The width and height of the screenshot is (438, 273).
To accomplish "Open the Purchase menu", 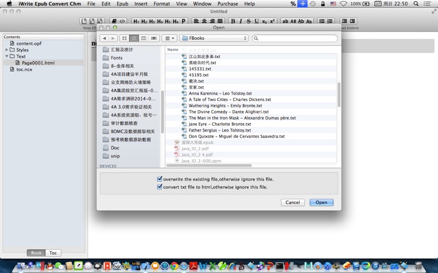I will coord(228,4).
